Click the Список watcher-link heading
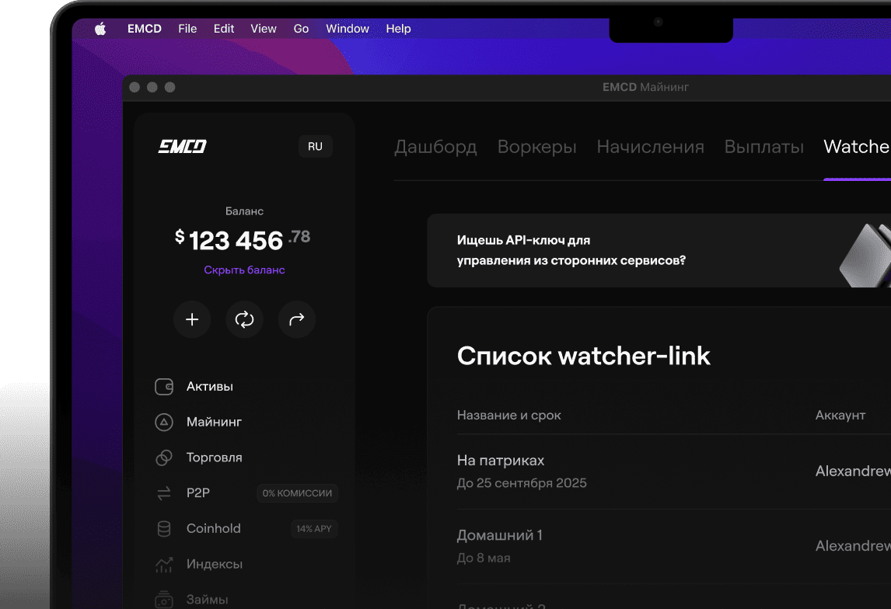The height and width of the screenshot is (609, 891). (x=584, y=356)
